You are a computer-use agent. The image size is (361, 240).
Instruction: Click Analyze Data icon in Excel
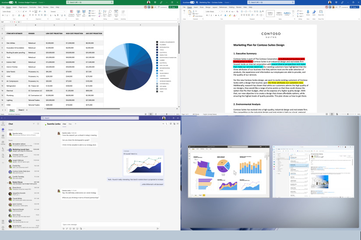(116, 13)
